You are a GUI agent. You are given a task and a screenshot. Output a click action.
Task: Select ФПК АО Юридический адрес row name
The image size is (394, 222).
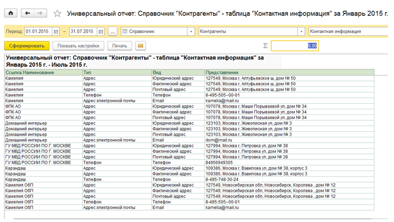[43, 107]
